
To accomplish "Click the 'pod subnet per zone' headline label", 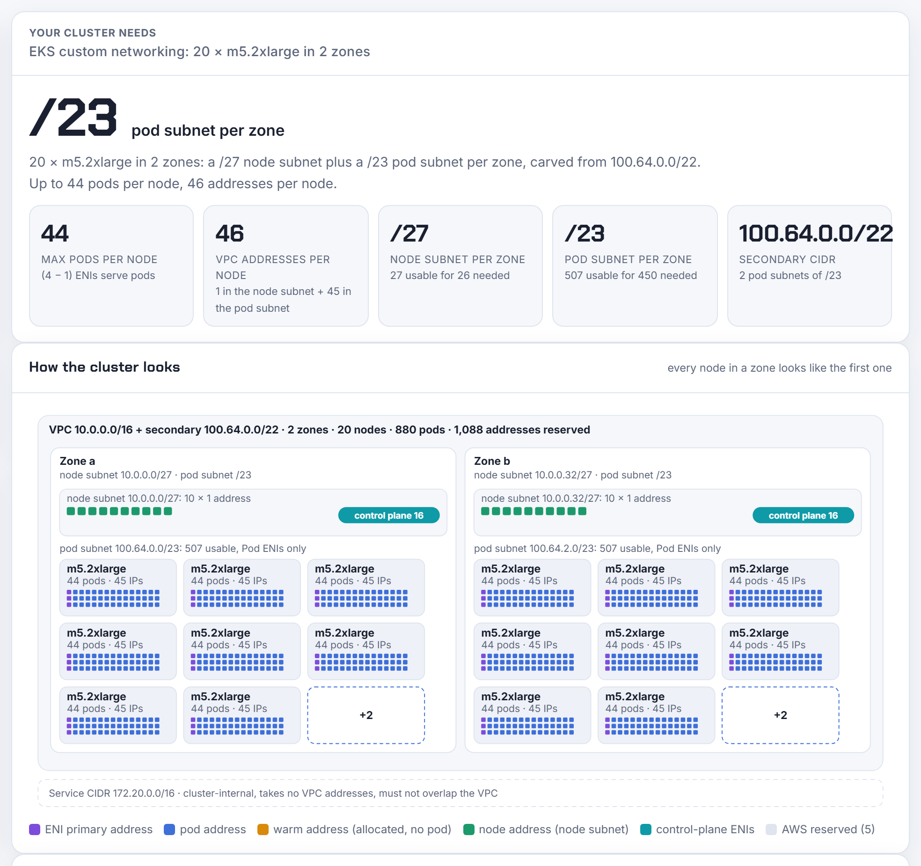I will pos(208,130).
